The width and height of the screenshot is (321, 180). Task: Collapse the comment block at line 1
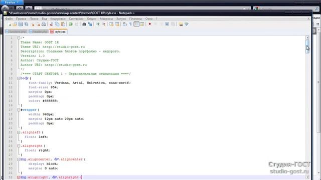[x=19, y=38]
